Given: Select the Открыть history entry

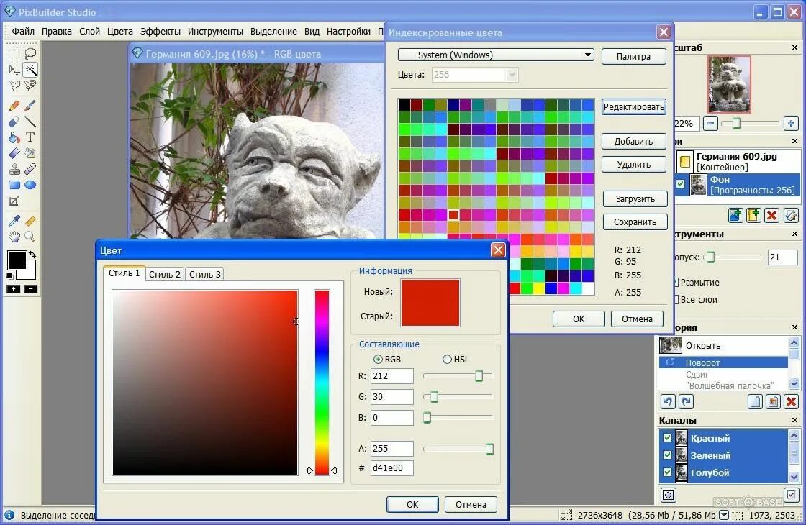Looking at the screenshot, I should 723,346.
